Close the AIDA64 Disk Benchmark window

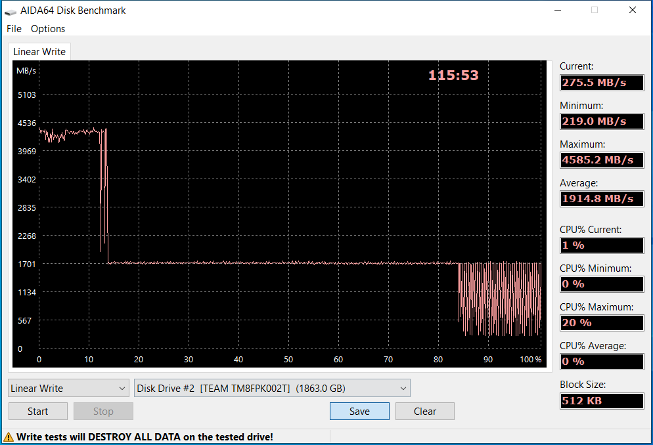pos(632,10)
